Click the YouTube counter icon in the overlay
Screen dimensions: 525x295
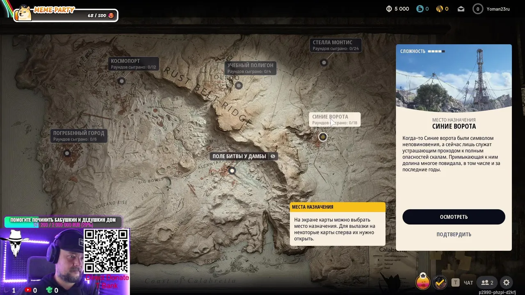click(28, 290)
